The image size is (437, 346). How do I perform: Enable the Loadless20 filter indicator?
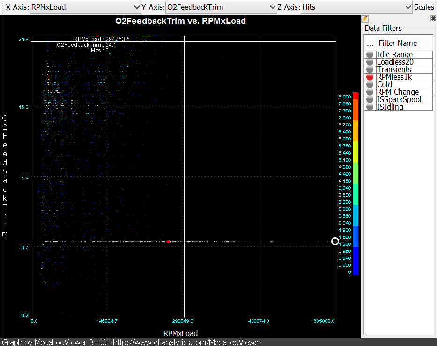click(370, 62)
